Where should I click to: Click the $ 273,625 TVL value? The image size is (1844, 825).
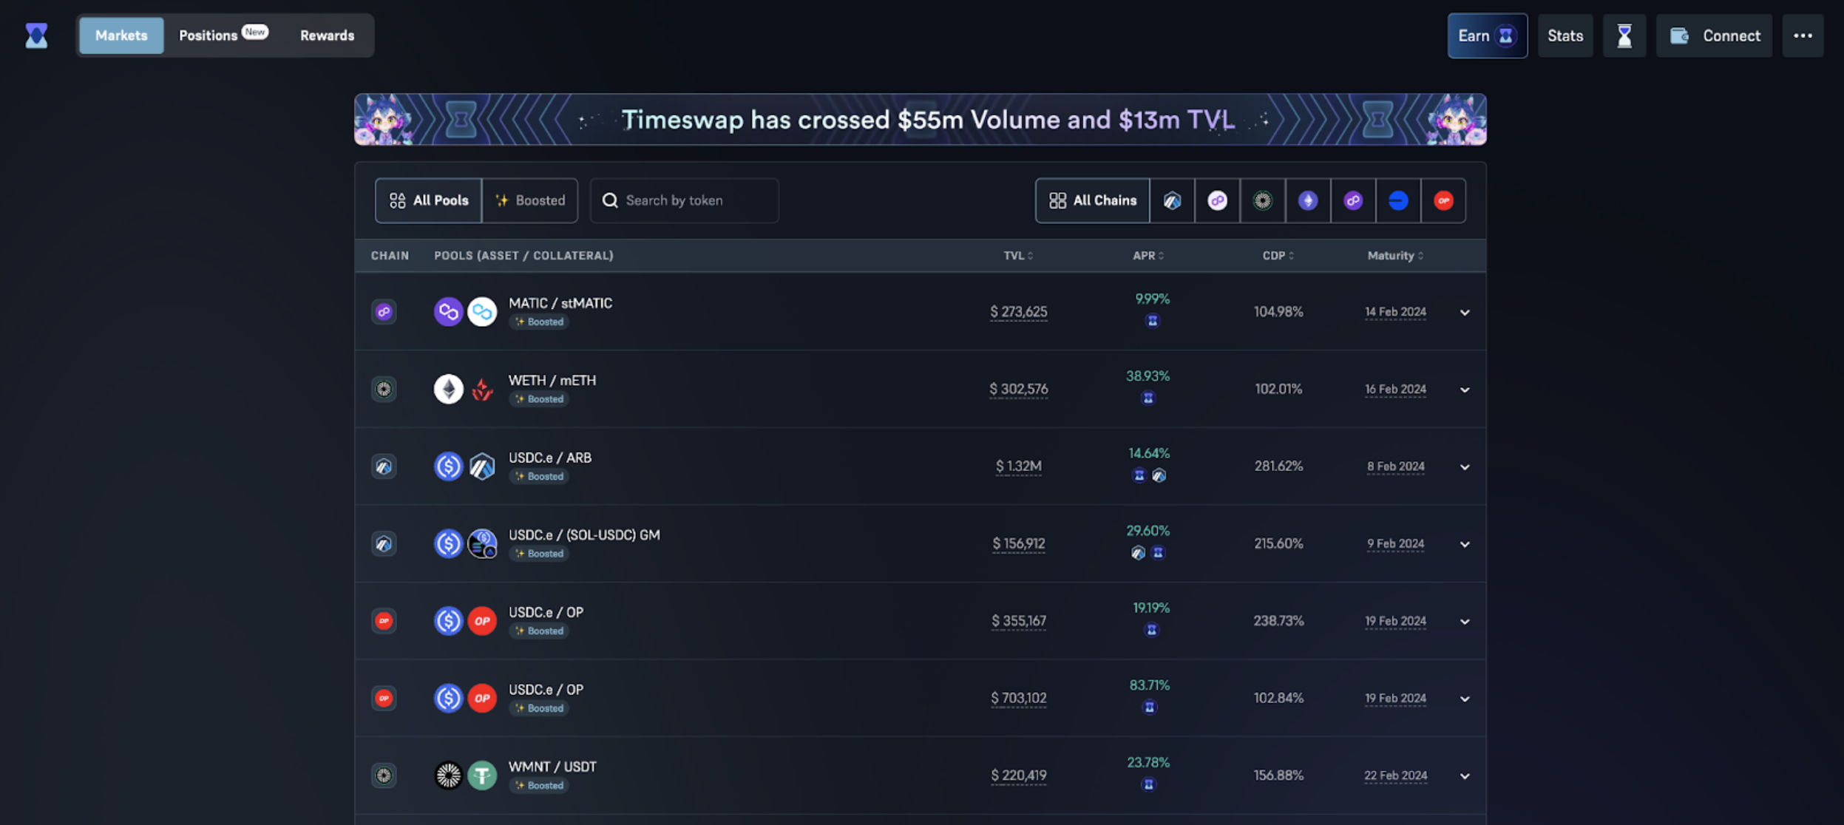coord(1018,312)
